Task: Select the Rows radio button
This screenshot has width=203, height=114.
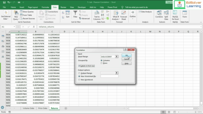Action: (101, 63)
